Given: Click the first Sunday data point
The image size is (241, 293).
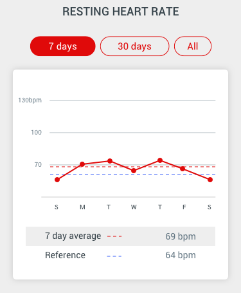Looking at the screenshot, I should [x=57, y=180].
